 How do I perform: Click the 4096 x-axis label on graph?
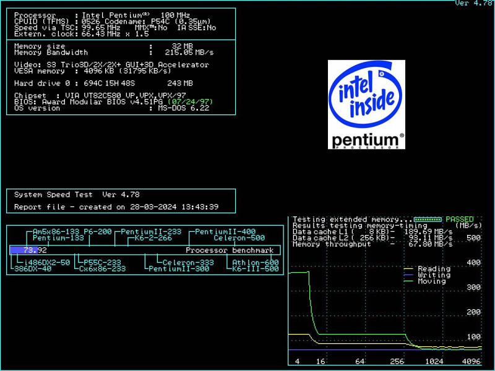pyautogui.click(x=471, y=362)
